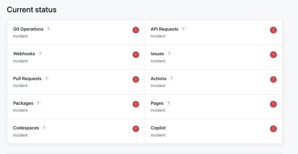298x154 pixels.
Task: Click Incident status under Git Operations
Action: pos(21,36)
